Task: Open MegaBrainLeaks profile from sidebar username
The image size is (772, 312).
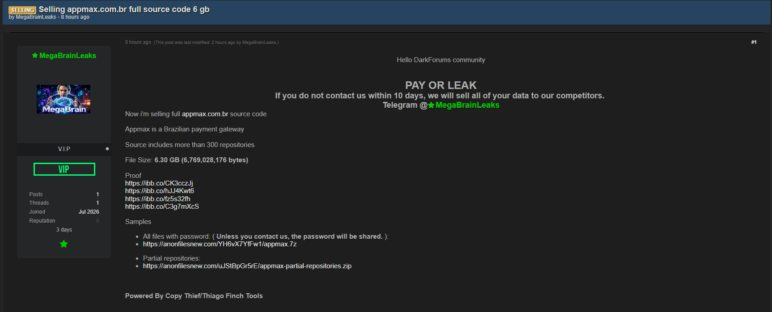Action: coord(68,55)
